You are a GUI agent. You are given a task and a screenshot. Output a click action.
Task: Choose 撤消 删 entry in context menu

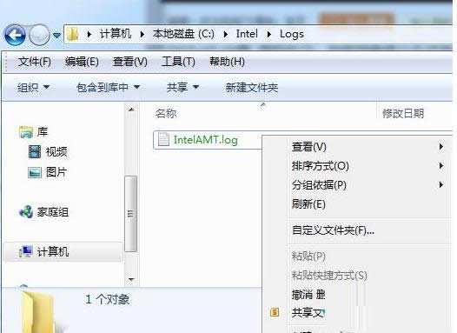tap(308, 295)
